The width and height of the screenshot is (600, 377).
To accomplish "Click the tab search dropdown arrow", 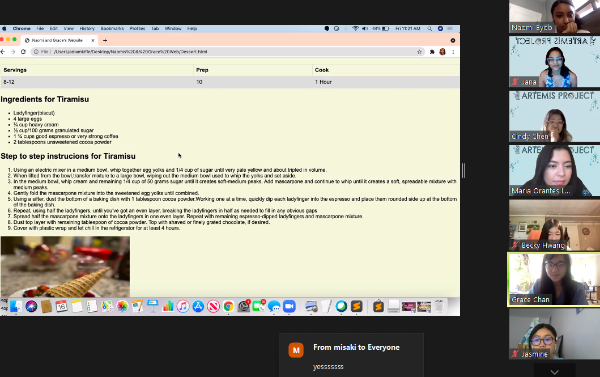I will [453, 40].
